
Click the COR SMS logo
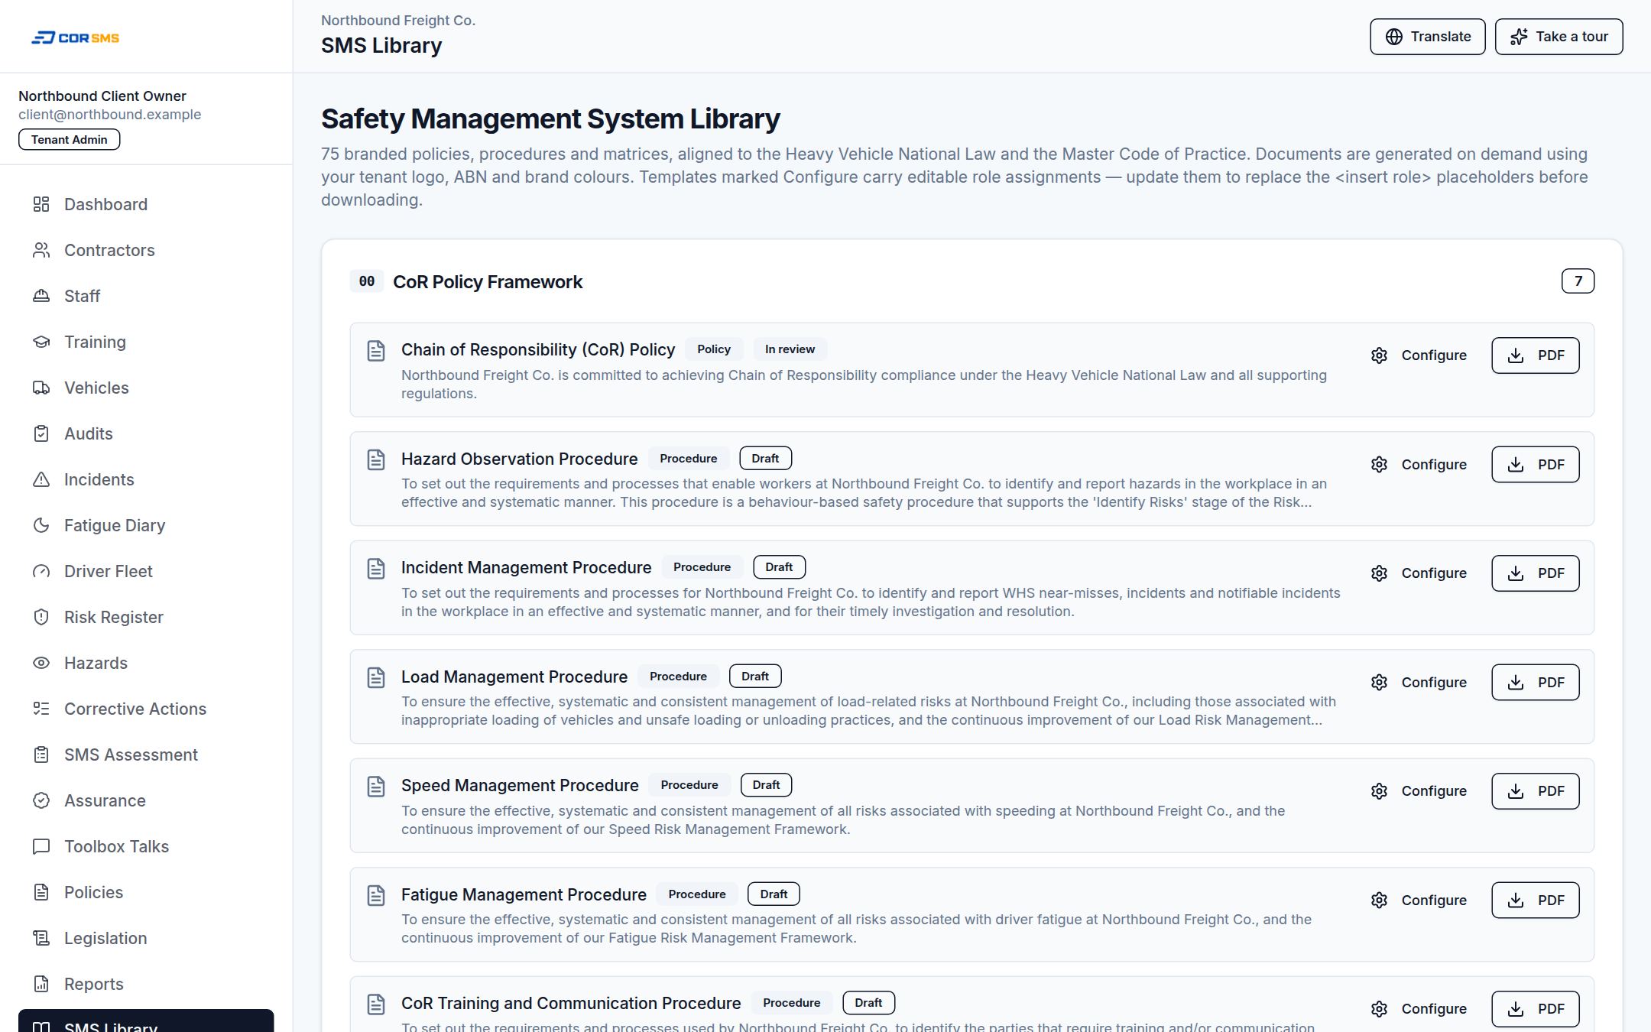(75, 37)
